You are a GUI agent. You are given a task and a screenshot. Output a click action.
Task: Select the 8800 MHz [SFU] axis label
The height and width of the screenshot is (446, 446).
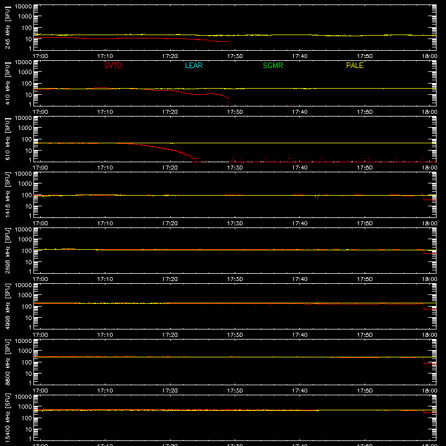8,362
